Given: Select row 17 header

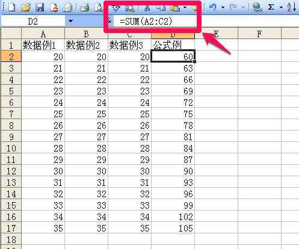Looking at the screenshot, I should coord(11,228).
